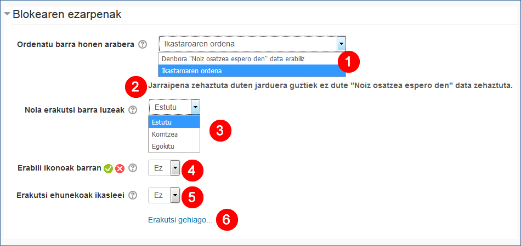Click red callout marker number 1
The image size is (521, 246).
348,62
